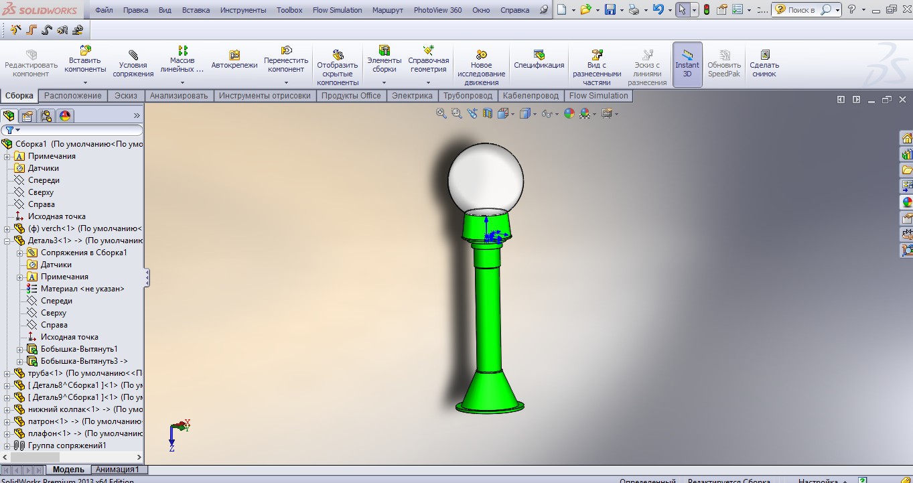Start New Motion Study (Новое исследование движения)

click(481, 67)
